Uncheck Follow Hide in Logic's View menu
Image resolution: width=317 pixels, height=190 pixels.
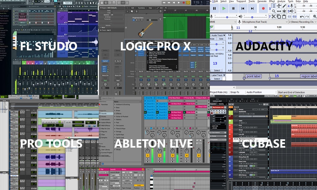pyautogui.click(x=152, y=63)
